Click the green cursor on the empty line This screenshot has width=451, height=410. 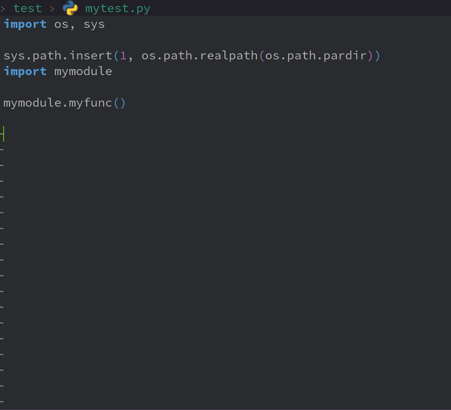click(x=3, y=133)
